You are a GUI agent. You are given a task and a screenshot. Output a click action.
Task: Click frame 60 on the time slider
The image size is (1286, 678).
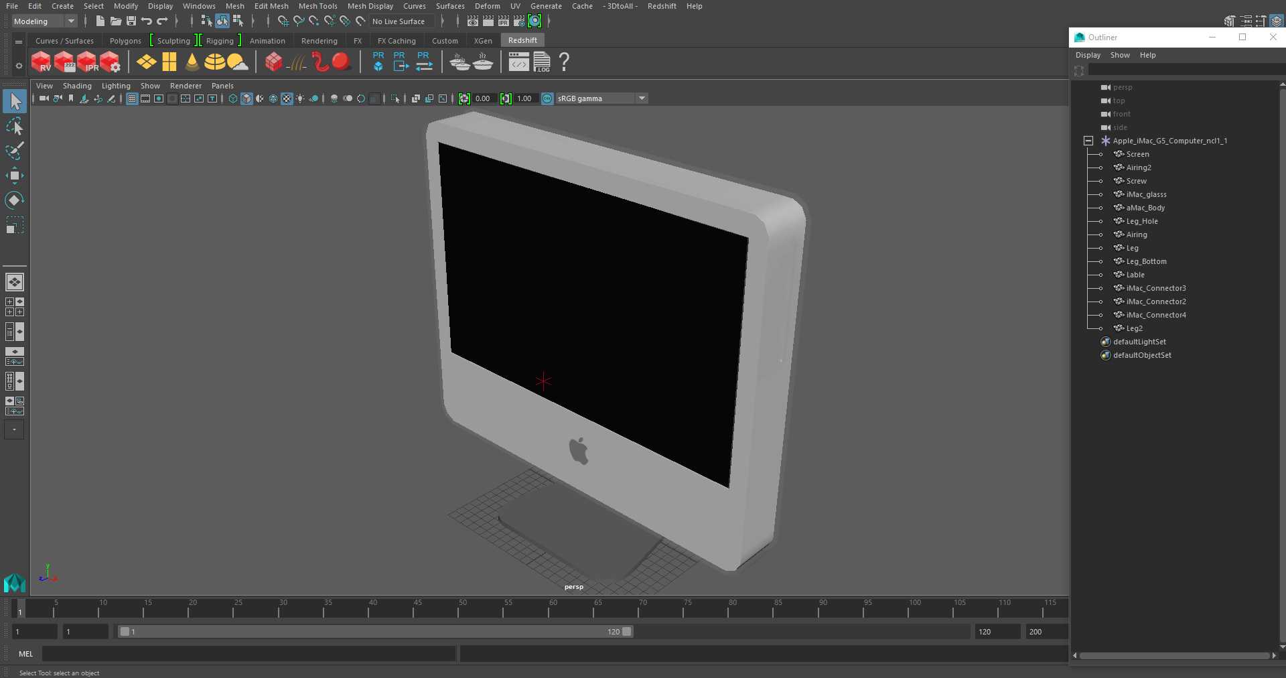pyautogui.click(x=553, y=608)
